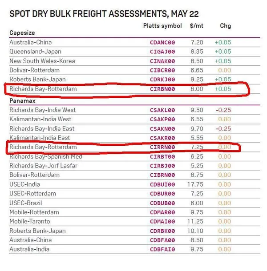Screen dimensions: 267x271
Task: Click the $/mt column header
Action: [x=197, y=26]
